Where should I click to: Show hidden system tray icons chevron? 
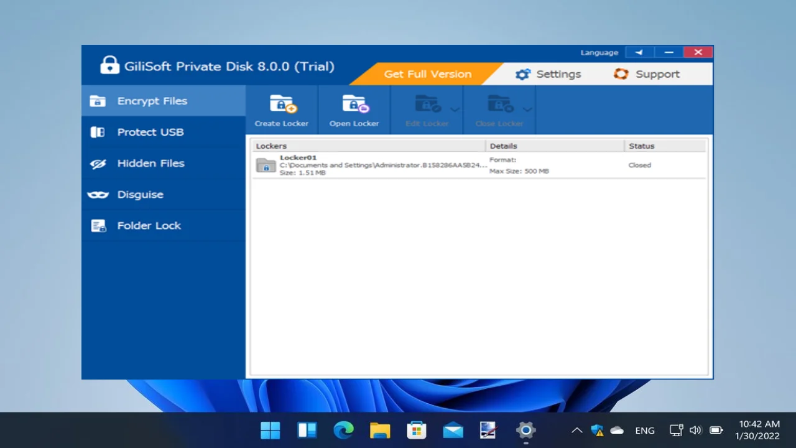(x=577, y=430)
